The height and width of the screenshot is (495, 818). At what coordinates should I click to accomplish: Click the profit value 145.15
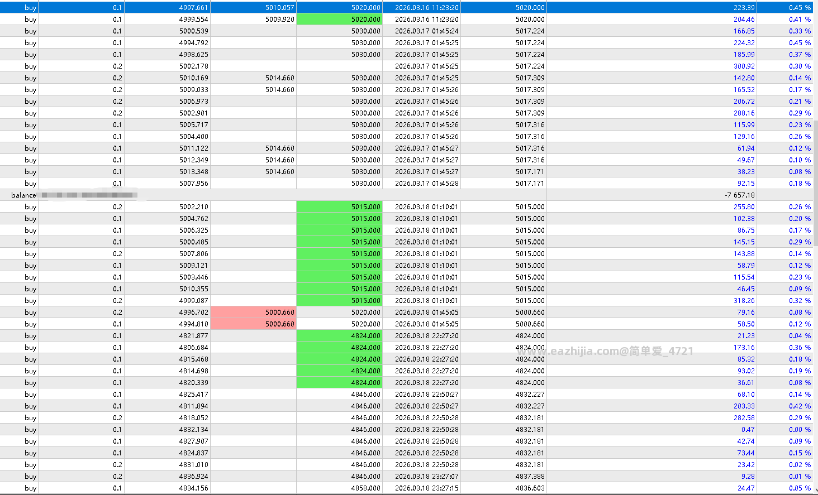[744, 242]
